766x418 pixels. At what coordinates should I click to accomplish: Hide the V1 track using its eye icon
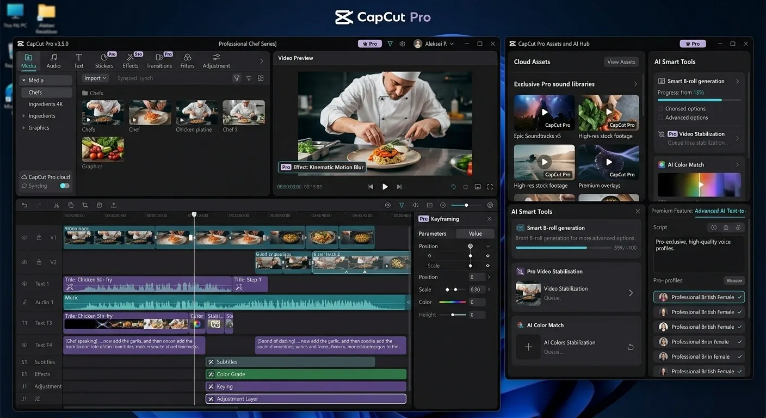click(24, 237)
